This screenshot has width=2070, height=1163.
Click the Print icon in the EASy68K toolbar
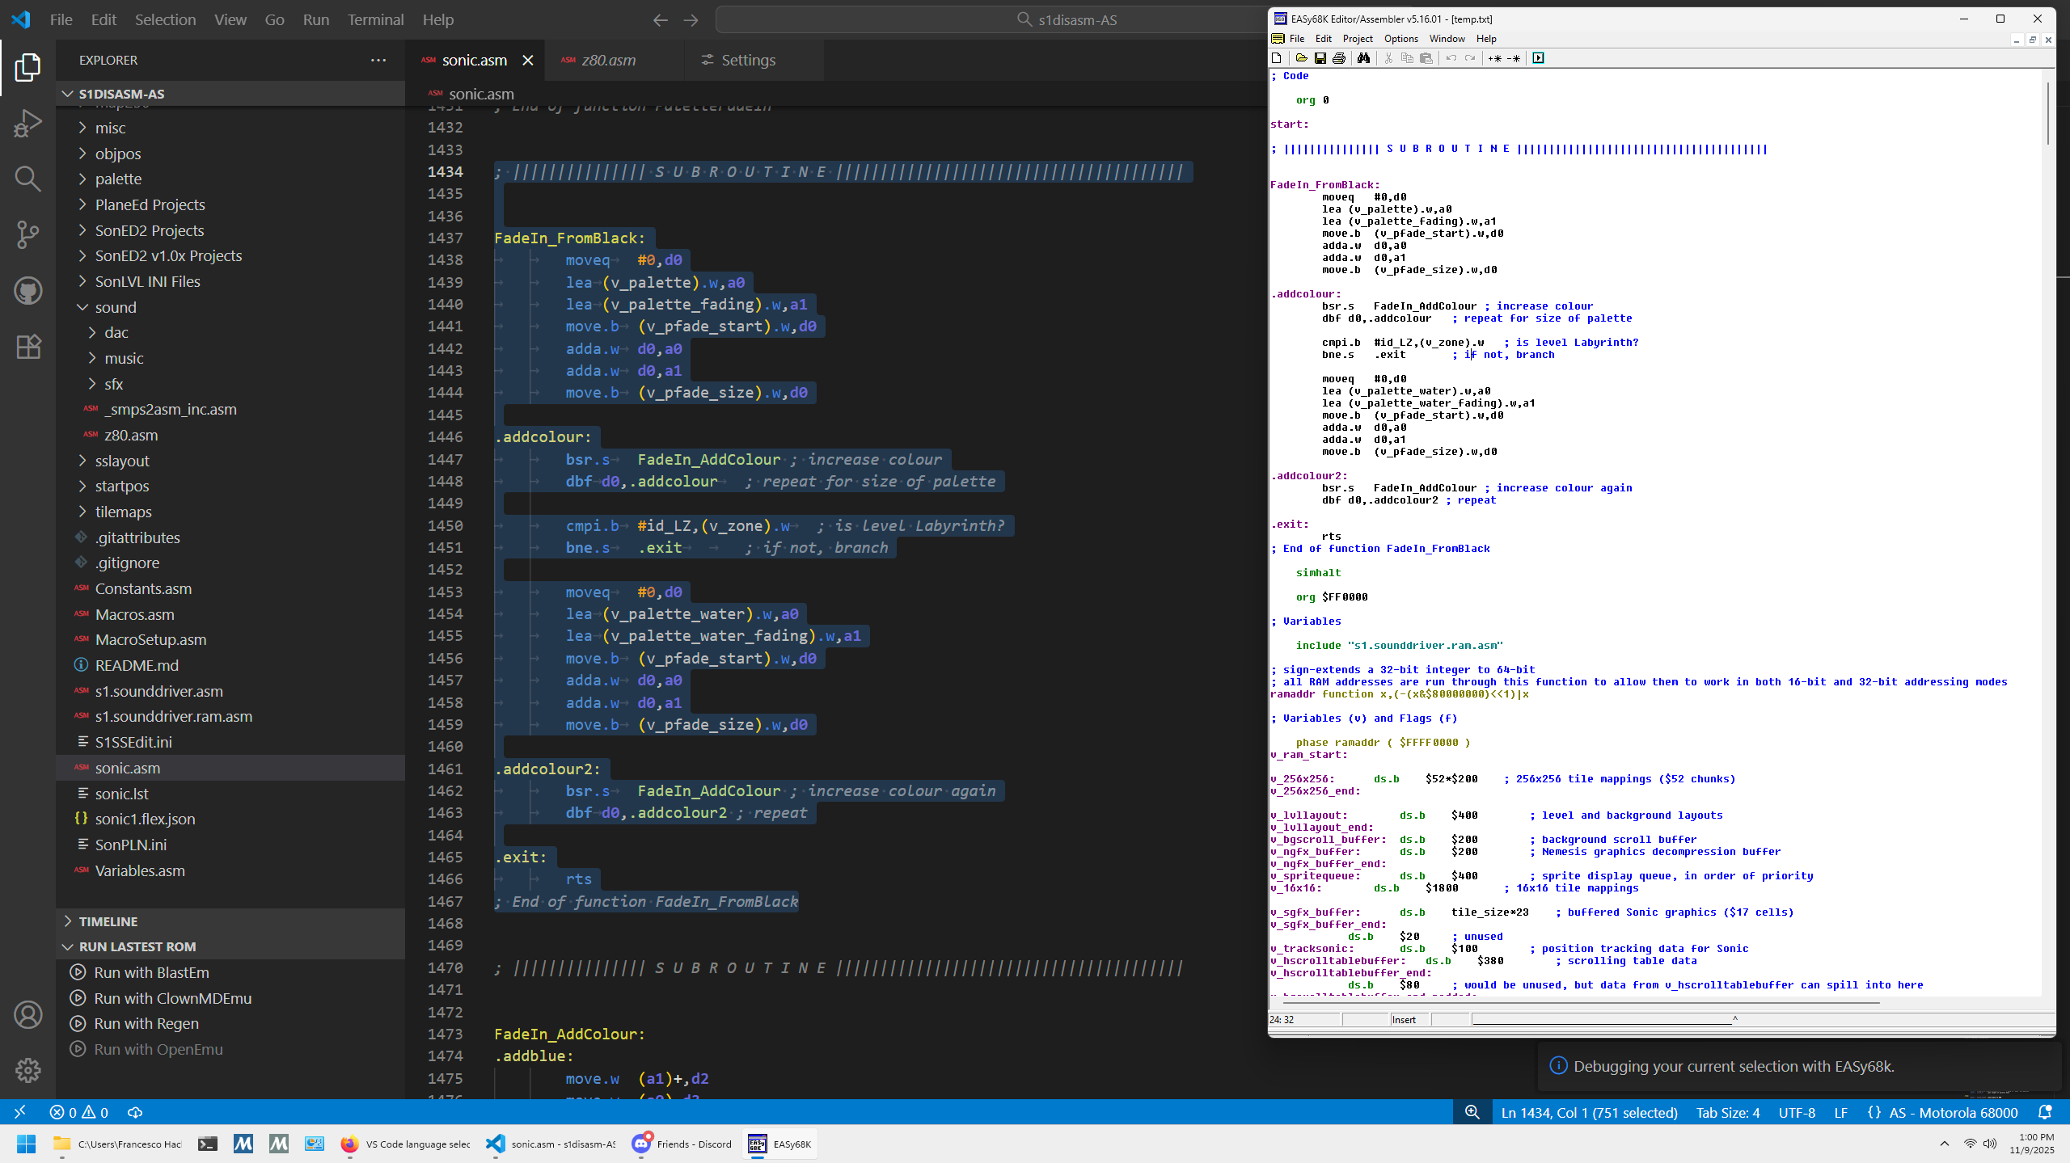tap(1340, 57)
